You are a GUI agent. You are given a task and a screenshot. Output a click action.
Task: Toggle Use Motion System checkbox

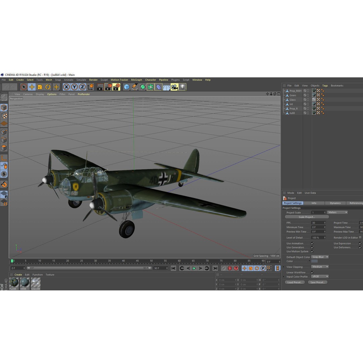click(312, 251)
